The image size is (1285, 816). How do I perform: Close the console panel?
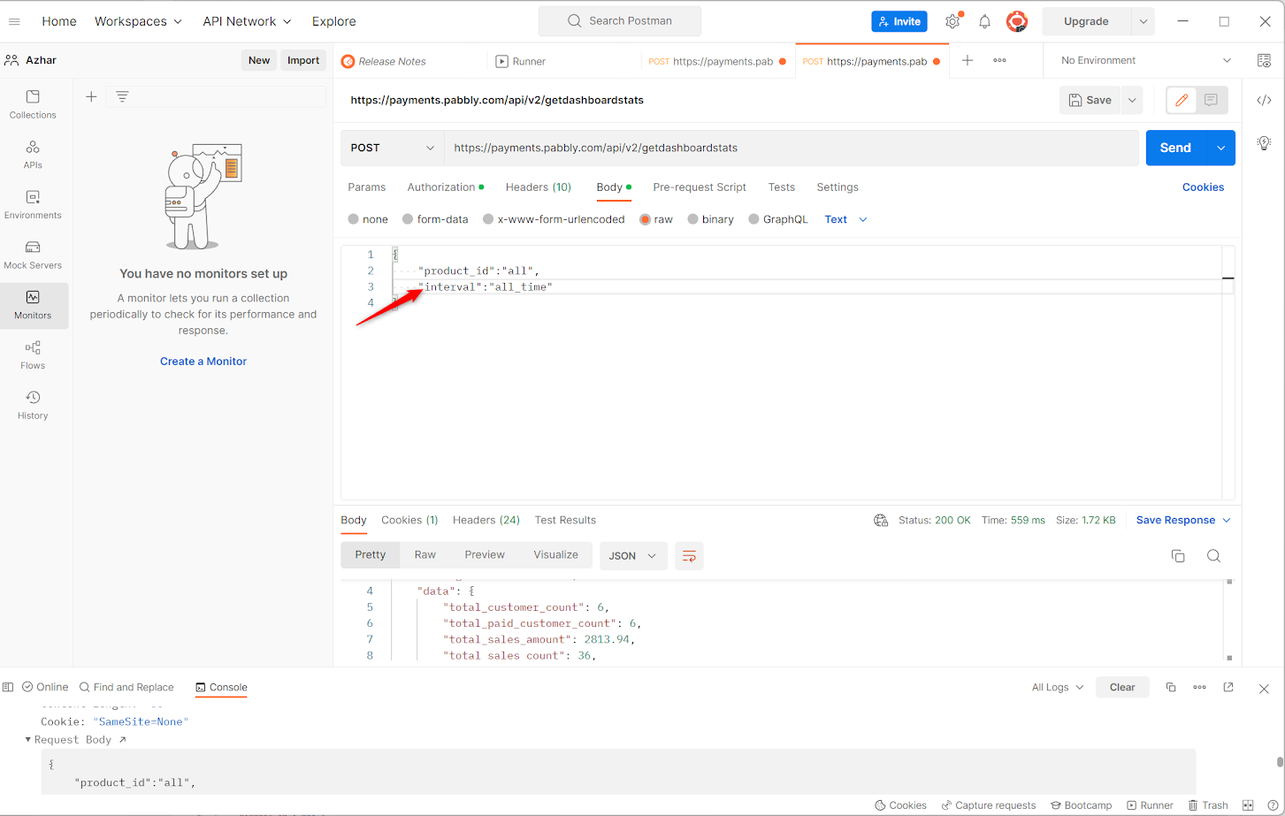[x=1264, y=688]
